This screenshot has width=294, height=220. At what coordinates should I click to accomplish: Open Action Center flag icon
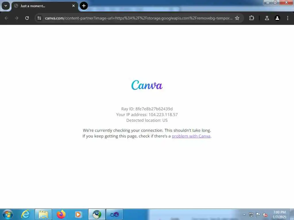coord(258,214)
